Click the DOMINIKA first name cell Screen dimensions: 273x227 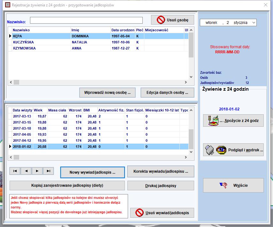(x=91, y=36)
